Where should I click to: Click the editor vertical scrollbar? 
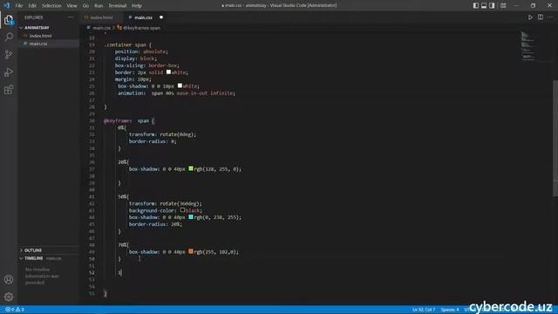[x=555, y=138]
